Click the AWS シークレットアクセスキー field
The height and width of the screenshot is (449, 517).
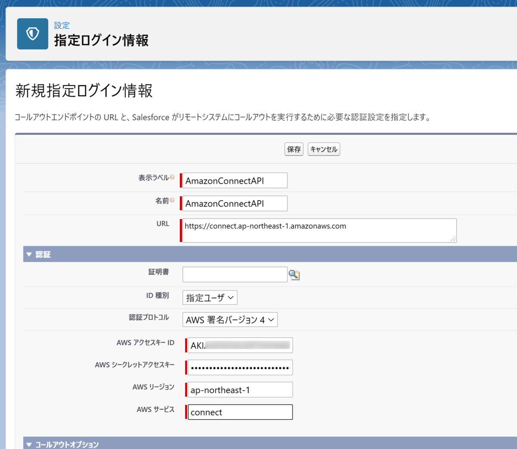tap(240, 367)
